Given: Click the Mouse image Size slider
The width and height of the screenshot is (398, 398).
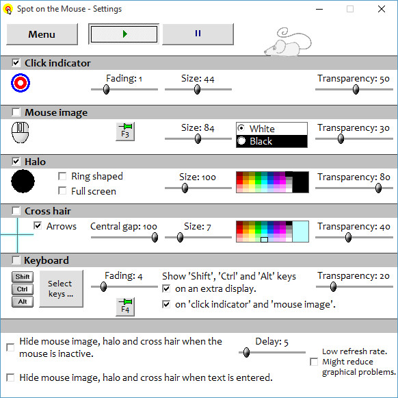Looking at the screenshot, I should pyautogui.click(x=198, y=139).
